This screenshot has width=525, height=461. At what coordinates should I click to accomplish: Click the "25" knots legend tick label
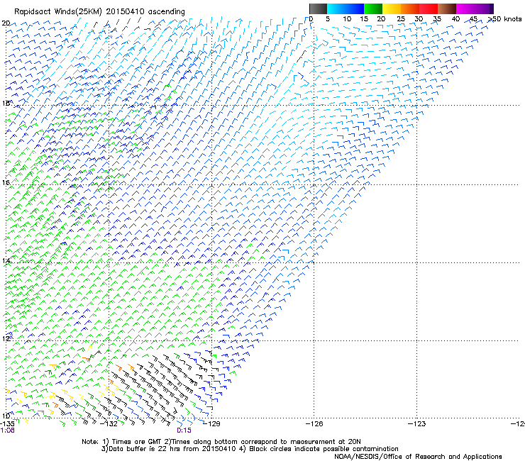tap(401, 19)
